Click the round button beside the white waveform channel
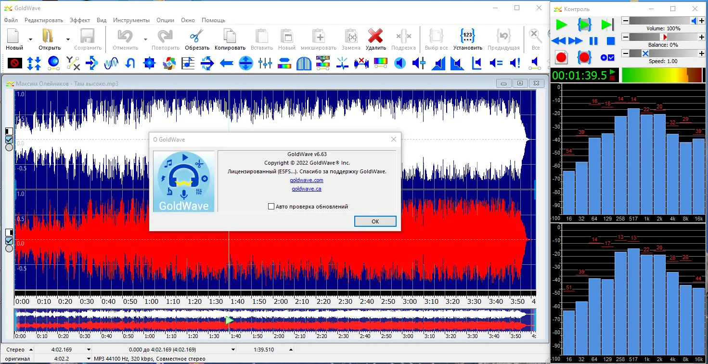This screenshot has width=708, height=364. (x=9, y=147)
